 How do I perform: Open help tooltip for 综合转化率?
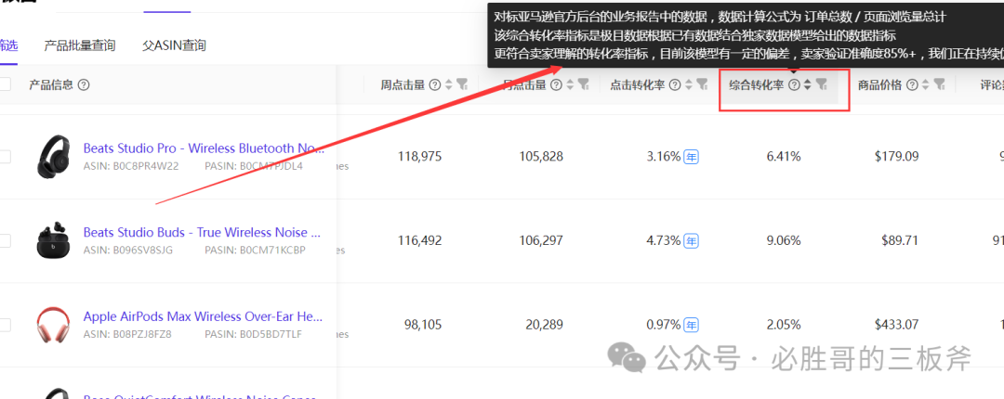pos(794,84)
